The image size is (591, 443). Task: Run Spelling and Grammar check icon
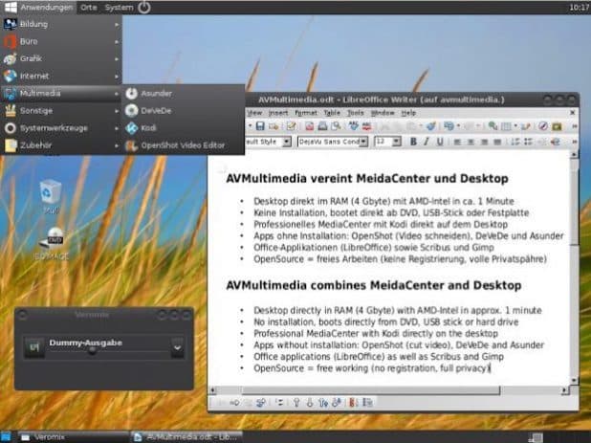point(353,126)
